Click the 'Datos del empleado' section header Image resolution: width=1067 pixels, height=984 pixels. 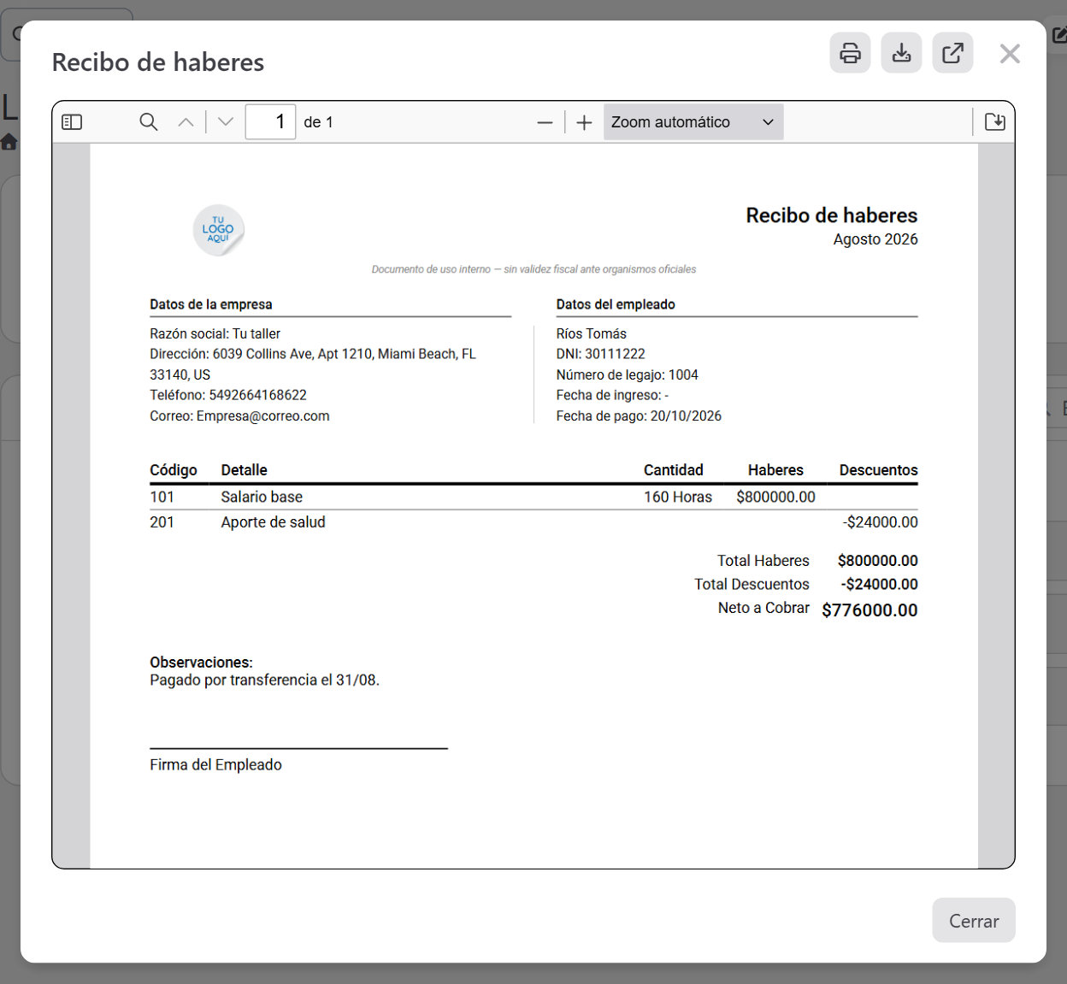click(x=616, y=304)
